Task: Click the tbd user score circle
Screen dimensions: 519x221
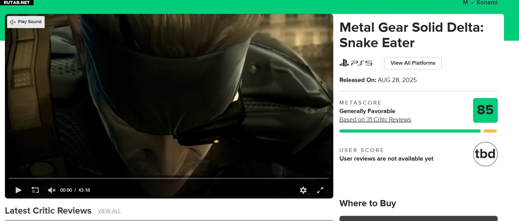Action: (485, 154)
